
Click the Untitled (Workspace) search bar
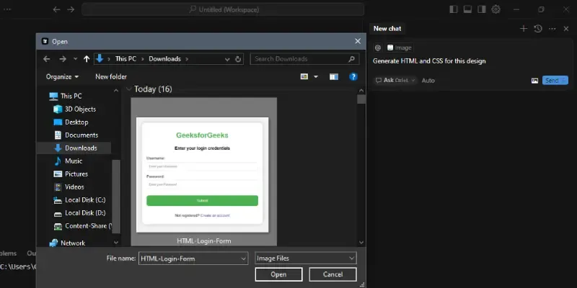223,9
